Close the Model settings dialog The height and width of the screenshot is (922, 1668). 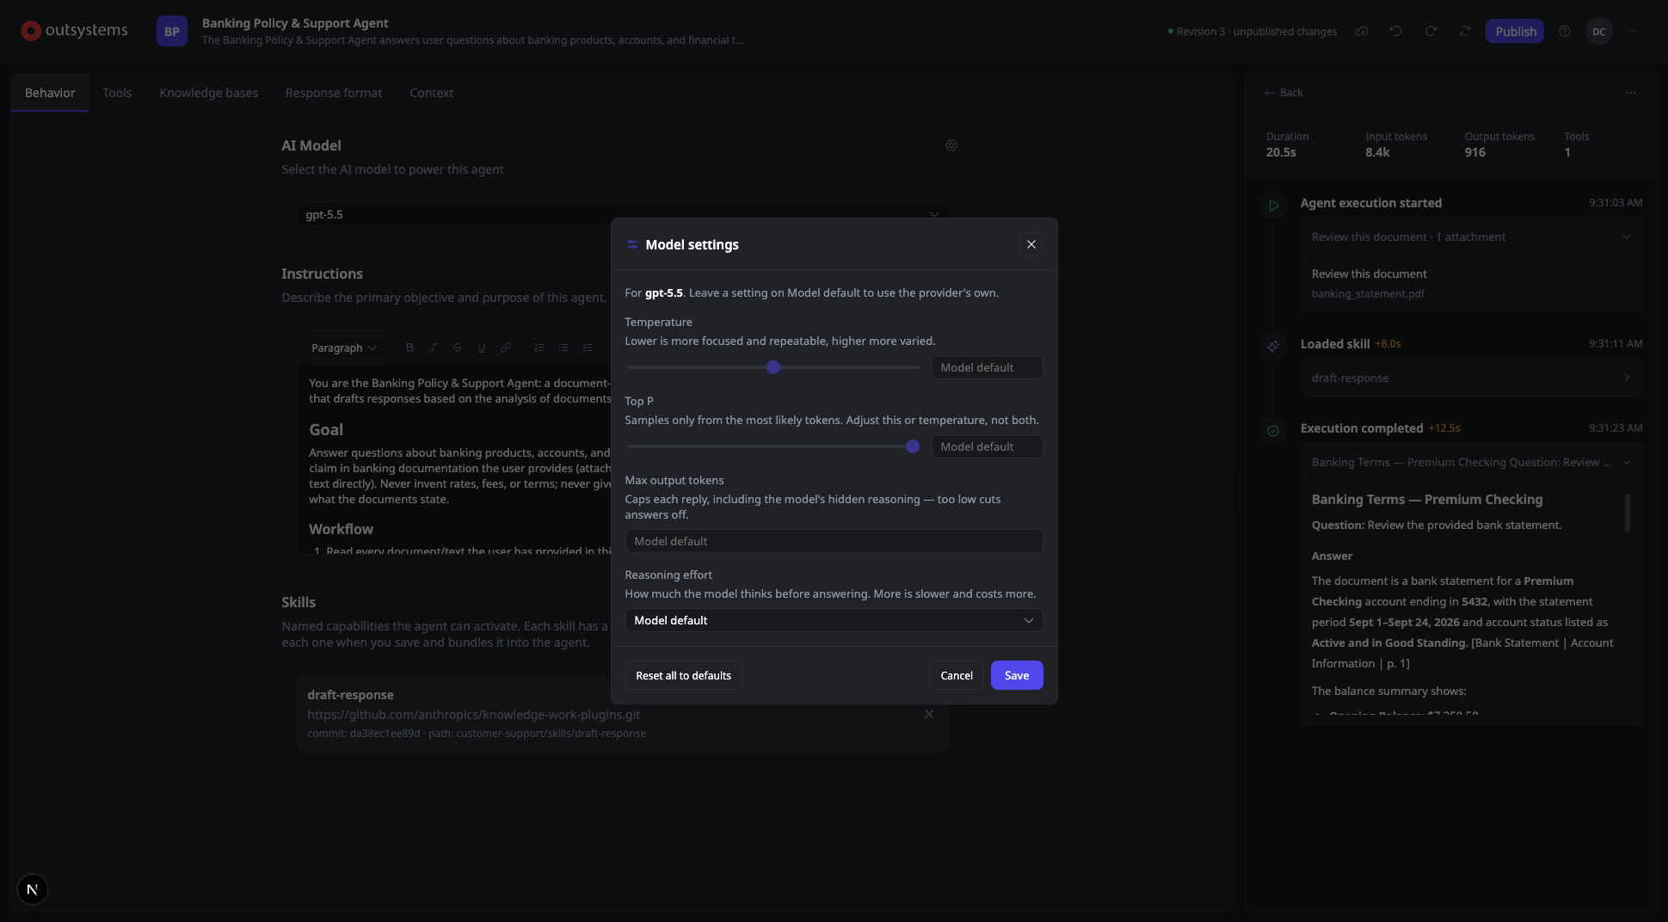pyautogui.click(x=1031, y=244)
